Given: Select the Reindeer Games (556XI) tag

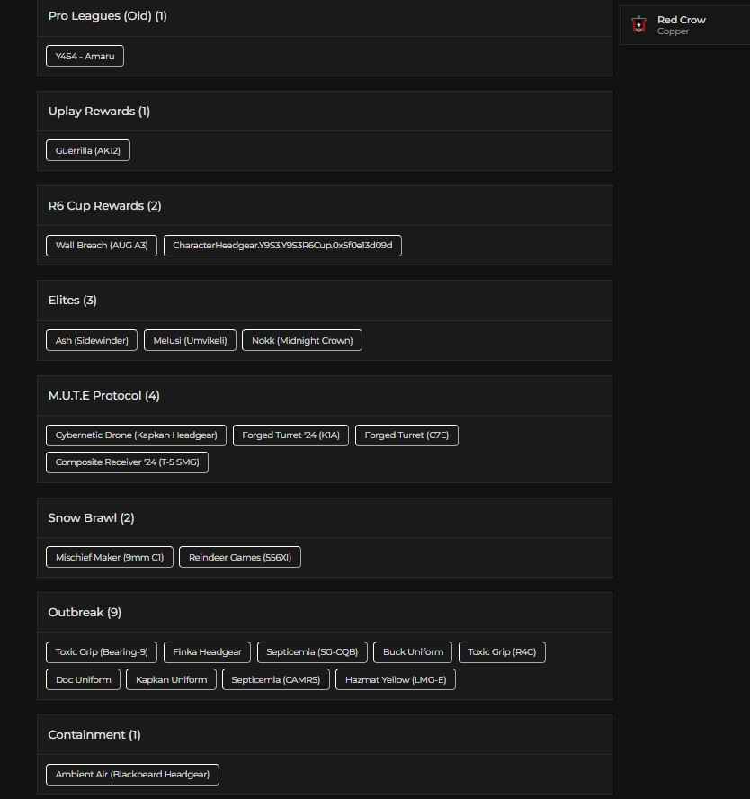Looking at the screenshot, I should (240, 557).
